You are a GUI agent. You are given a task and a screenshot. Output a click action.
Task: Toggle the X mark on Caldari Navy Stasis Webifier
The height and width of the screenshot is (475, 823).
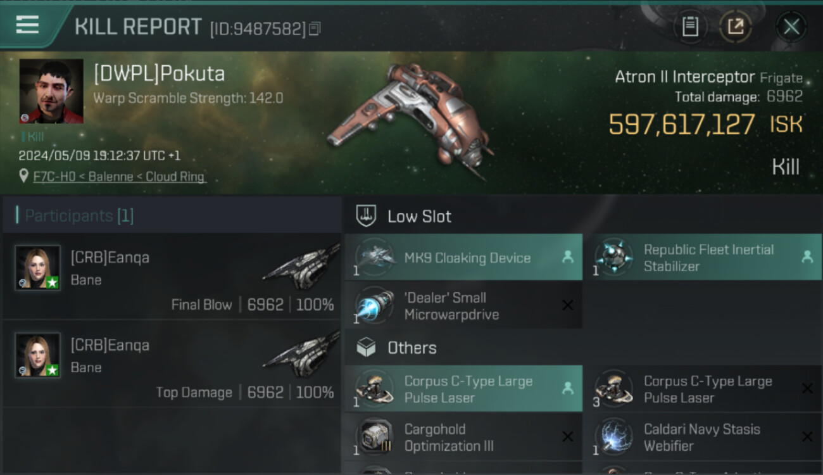pyautogui.click(x=807, y=437)
